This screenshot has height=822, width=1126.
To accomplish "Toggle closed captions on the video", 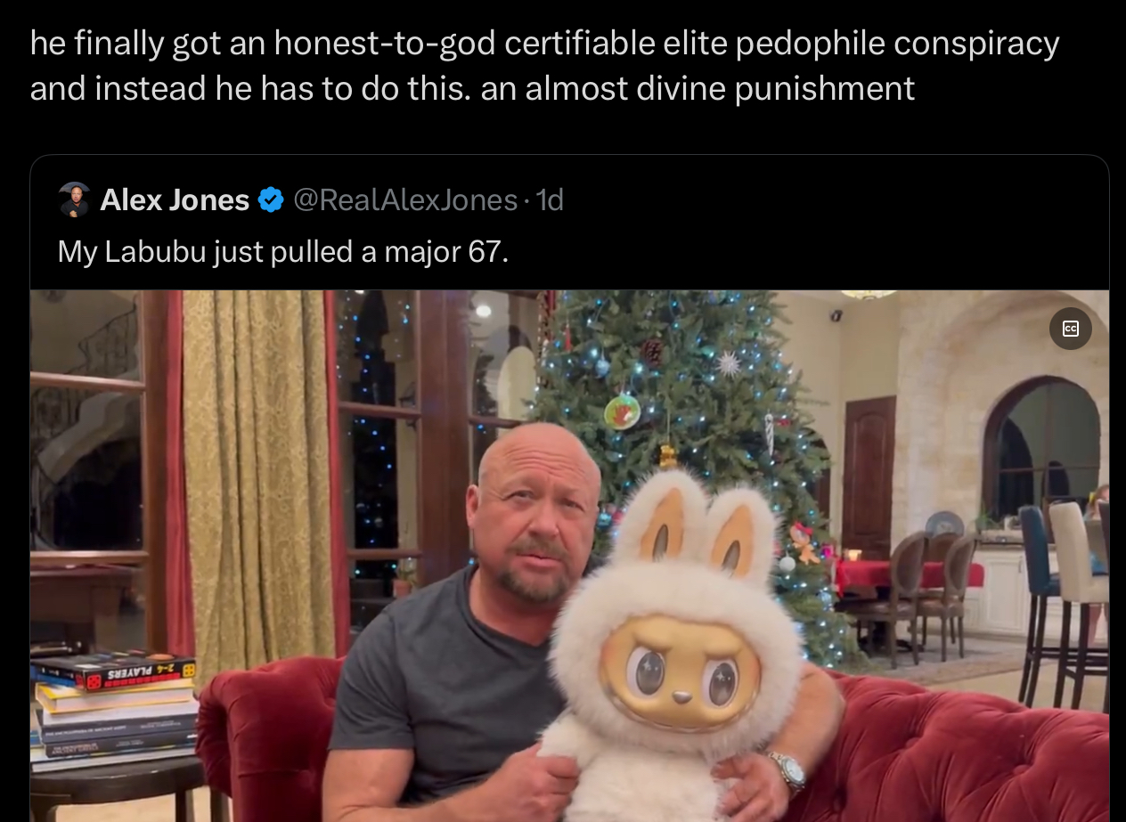I will [1070, 329].
